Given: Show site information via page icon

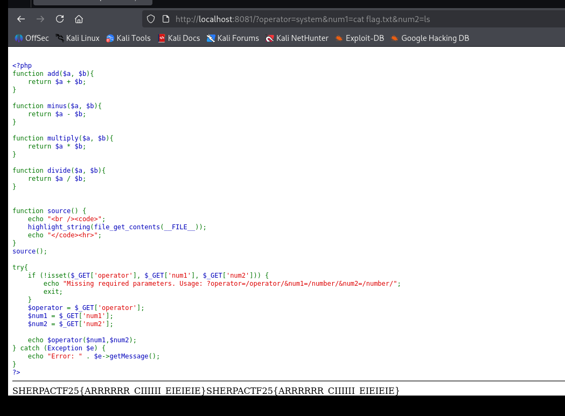Looking at the screenshot, I should click(x=165, y=19).
